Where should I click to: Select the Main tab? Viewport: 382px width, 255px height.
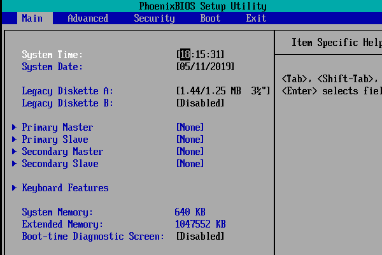pyautogui.click(x=32, y=18)
